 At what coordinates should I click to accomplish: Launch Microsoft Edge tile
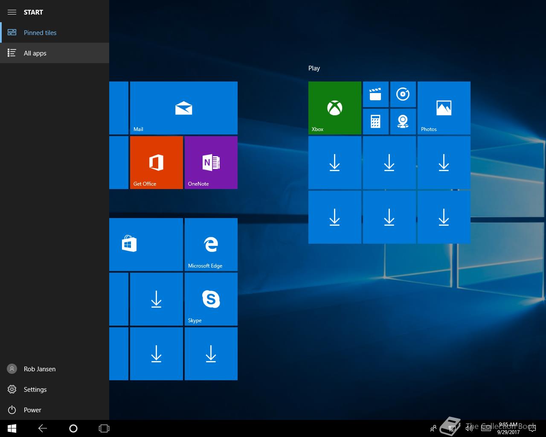pyautogui.click(x=211, y=245)
